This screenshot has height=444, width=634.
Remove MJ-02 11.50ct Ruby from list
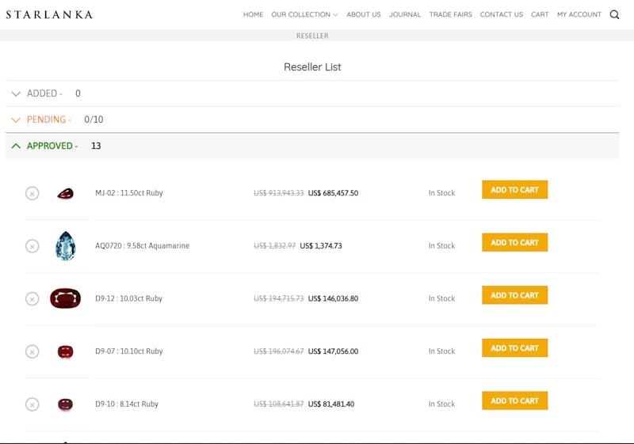(32, 193)
